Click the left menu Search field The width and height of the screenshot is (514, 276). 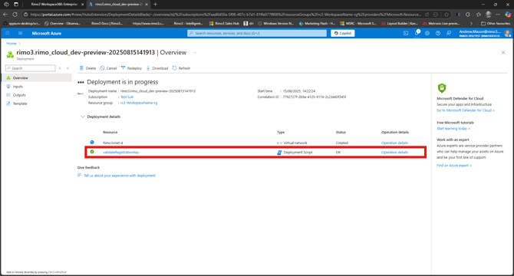tap(31, 68)
